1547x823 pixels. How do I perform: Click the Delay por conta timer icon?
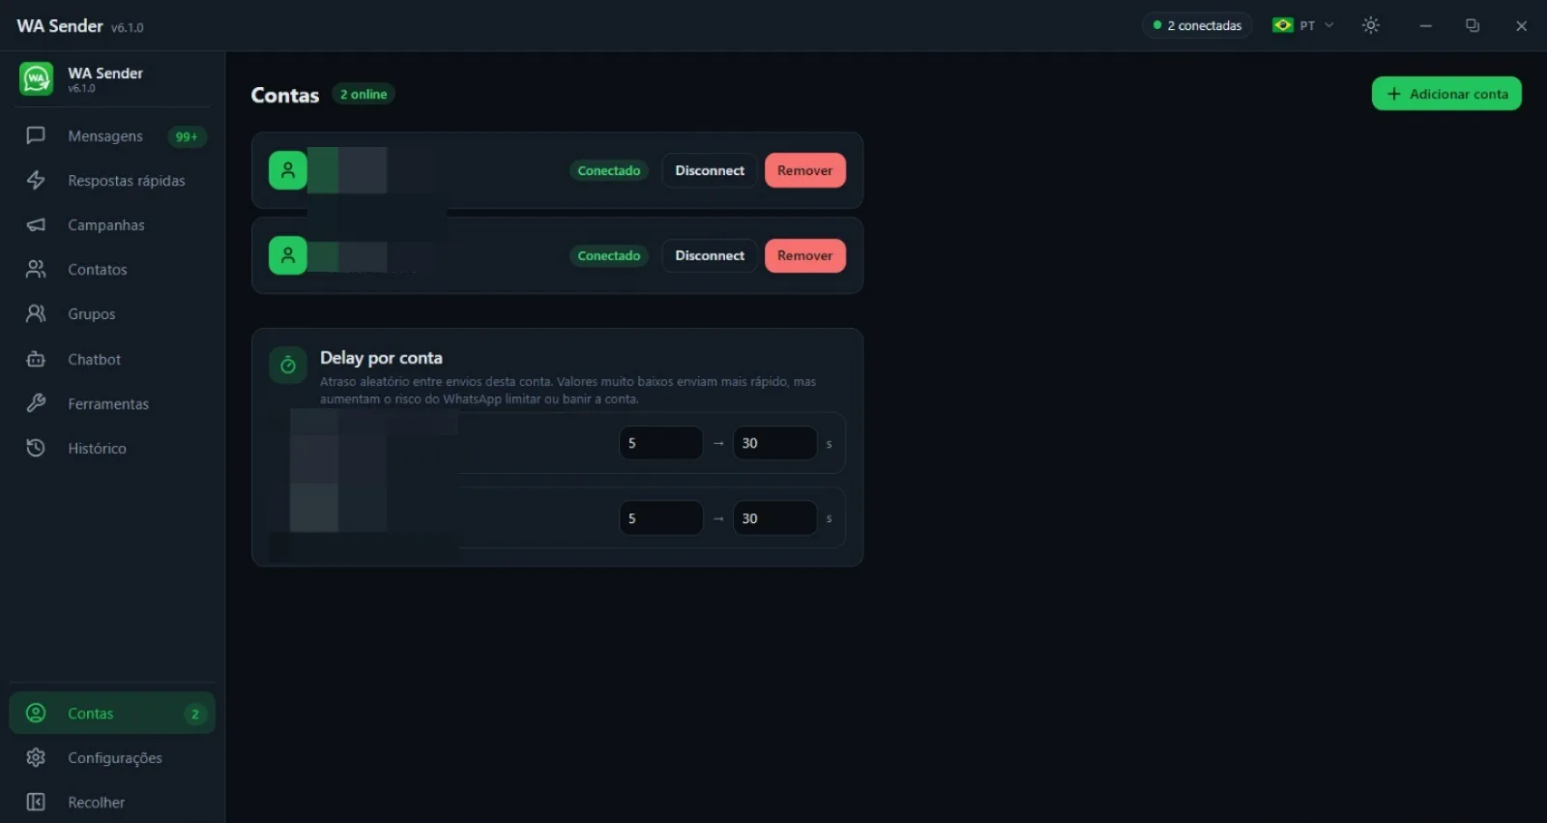(x=288, y=366)
